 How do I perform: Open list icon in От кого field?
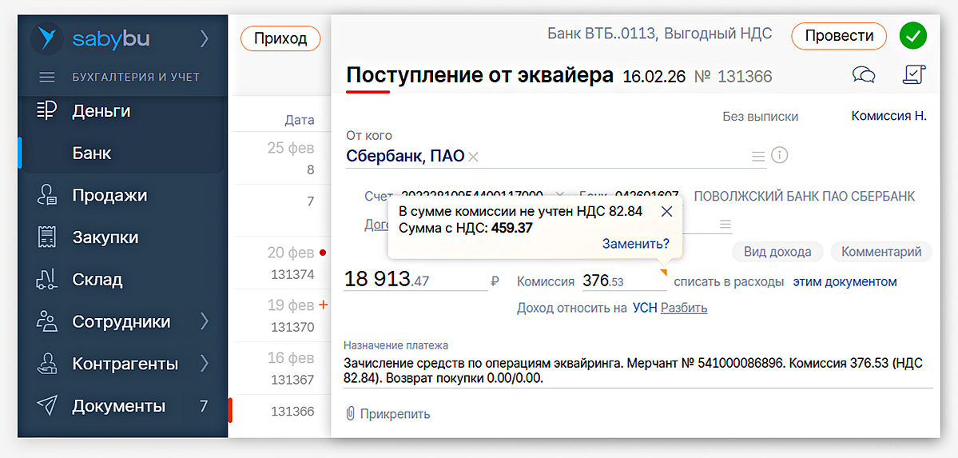click(757, 157)
